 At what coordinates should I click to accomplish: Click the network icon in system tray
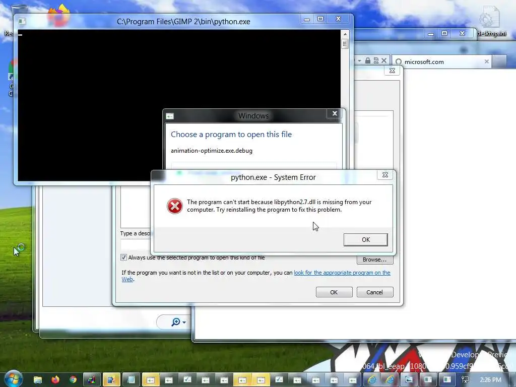point(465,380)
